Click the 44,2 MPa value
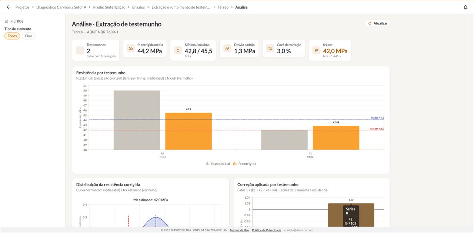The height and width of the screenshot is (233, 474). (x=150, y=51)
